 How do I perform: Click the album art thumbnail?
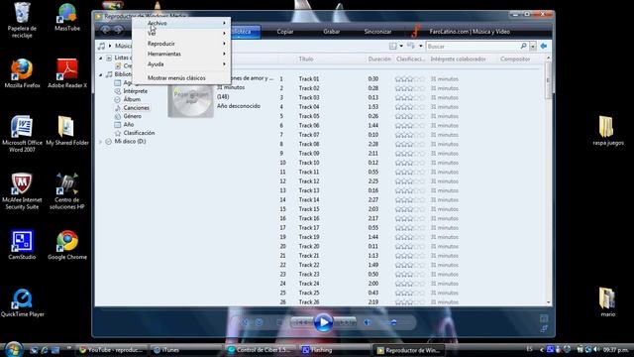(190, 100)
